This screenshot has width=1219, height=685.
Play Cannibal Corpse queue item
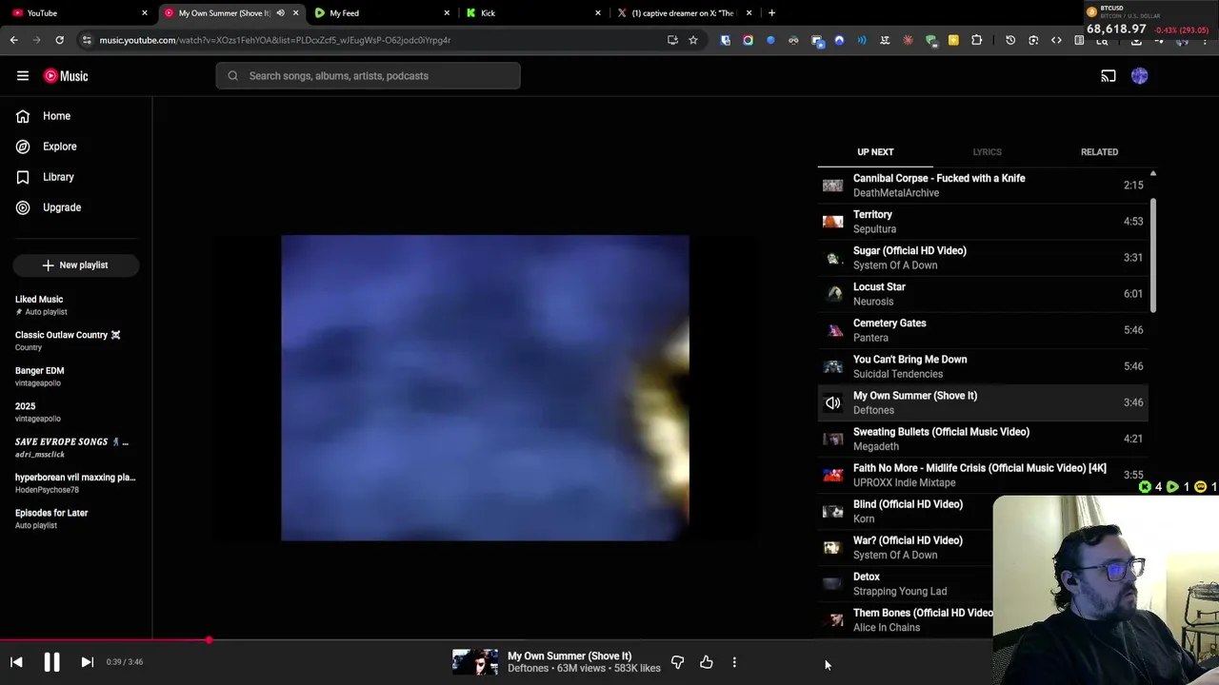pos(983,186)
